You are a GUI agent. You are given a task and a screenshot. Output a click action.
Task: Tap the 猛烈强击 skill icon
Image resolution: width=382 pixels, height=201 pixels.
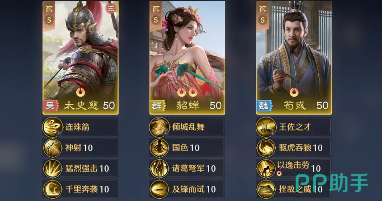coord(53,168)
